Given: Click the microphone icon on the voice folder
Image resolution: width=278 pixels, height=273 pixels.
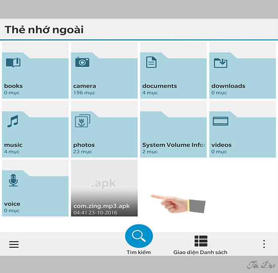Looking at the screenshot, I should point(13,180).
